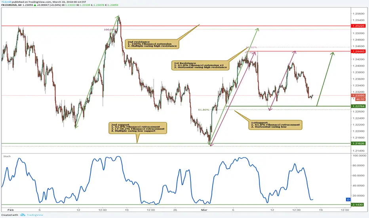
Task: Click the green 2.1430 stochastic level label
Action: [x=358, y=205]
